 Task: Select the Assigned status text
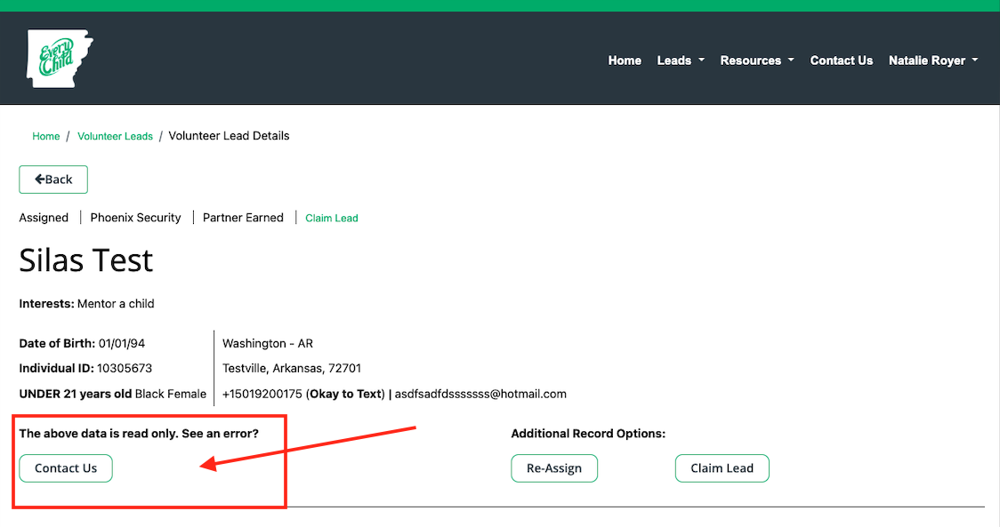click(44, 218)
